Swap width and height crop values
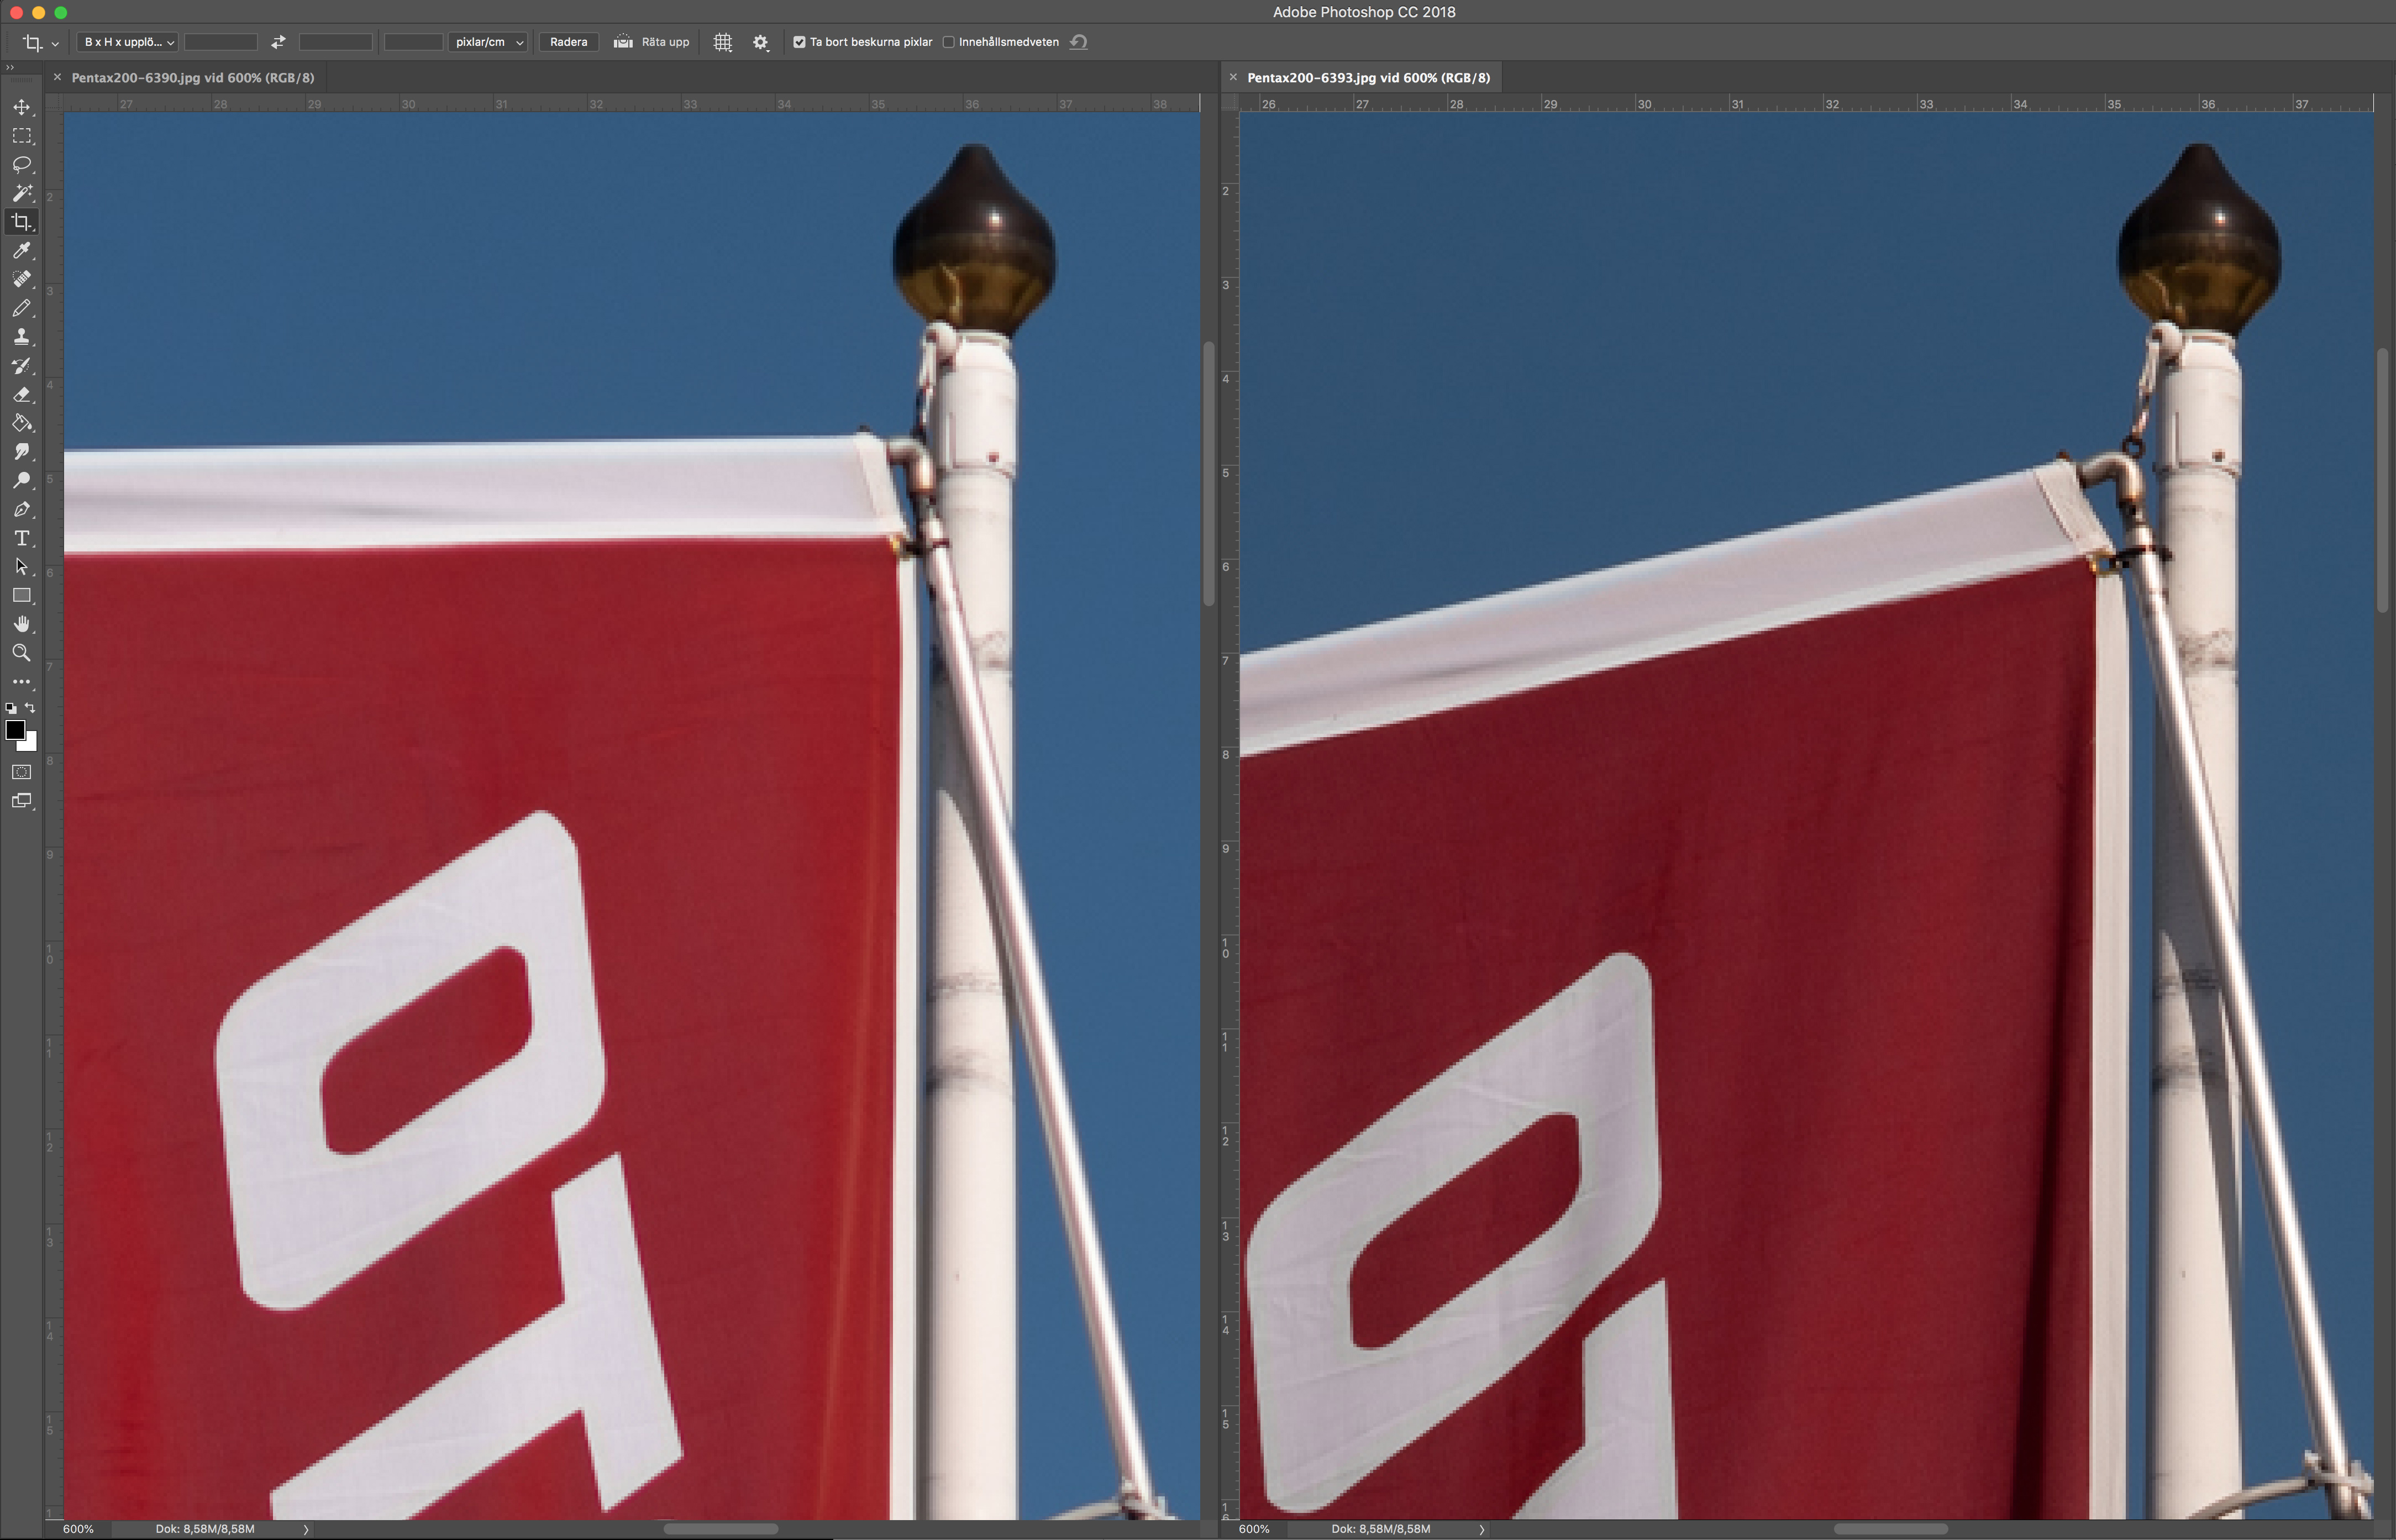The width and height of the screenshot is (2396, 1540). [x=278, y=42]
